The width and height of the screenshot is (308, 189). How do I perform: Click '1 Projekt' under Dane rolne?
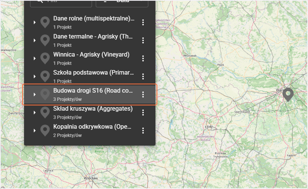pyautogui.click(x=62, y=27)
